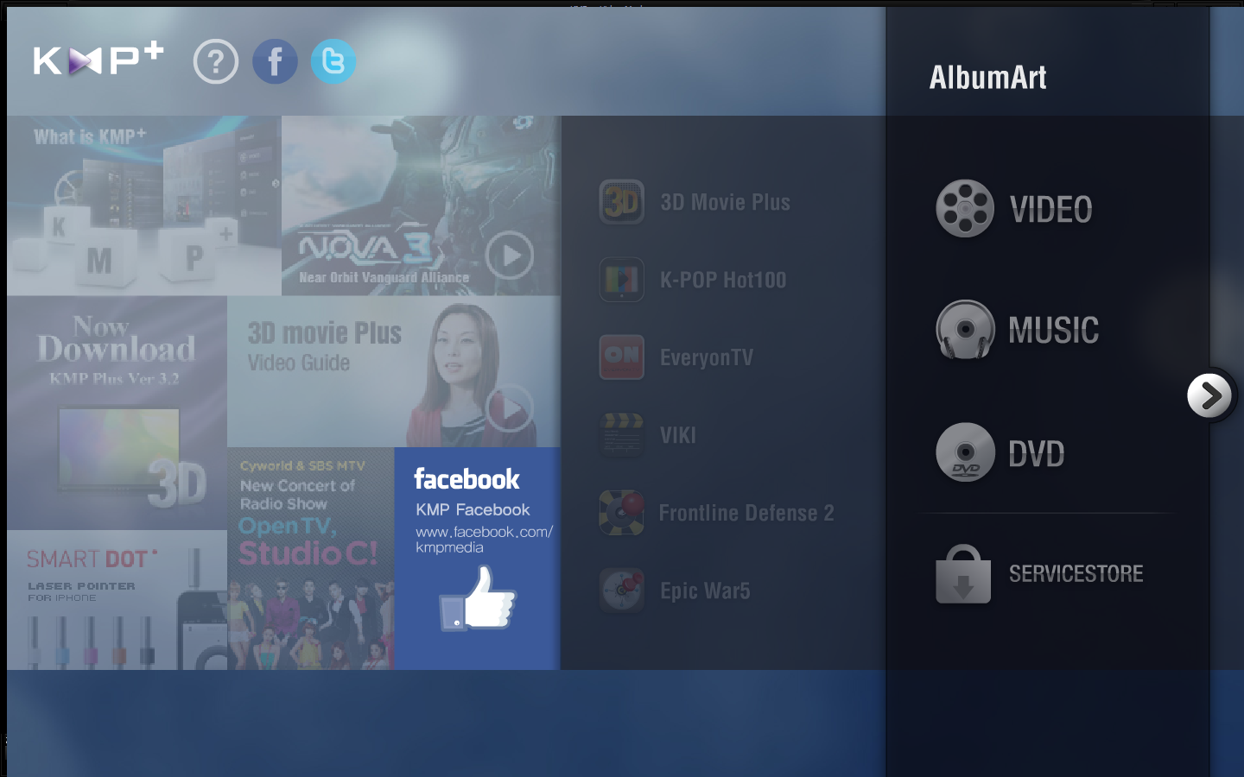Click the film reel VIDEO icon
The height and width of the screenshot is (777, 1244).
pos(965,208)
